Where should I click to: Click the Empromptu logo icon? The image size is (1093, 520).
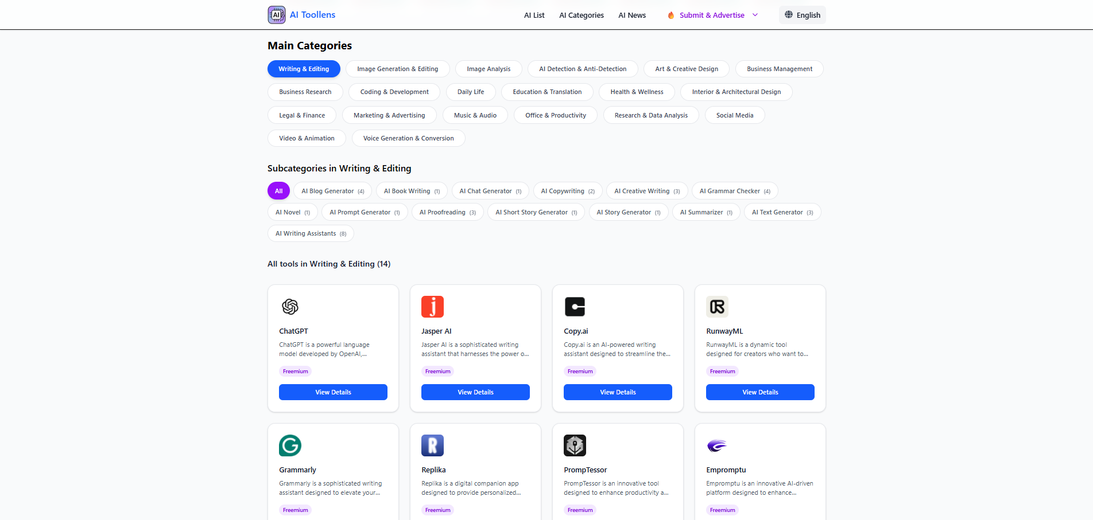718,445
